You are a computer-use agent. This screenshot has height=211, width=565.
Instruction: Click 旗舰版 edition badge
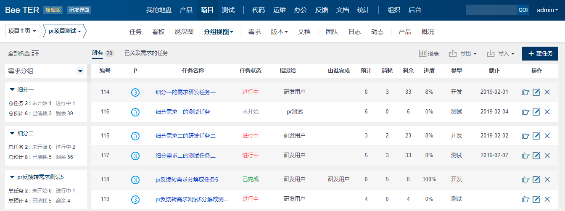tap(53, 10)
